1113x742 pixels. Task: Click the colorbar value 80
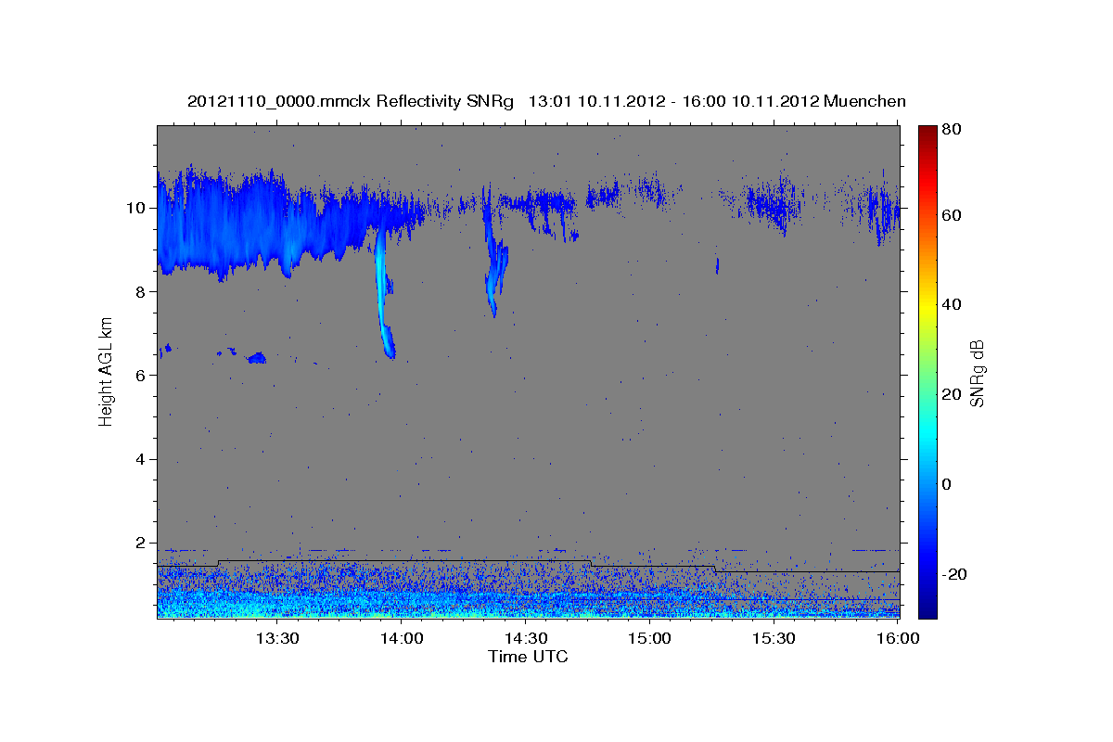[x=952, y=130]
